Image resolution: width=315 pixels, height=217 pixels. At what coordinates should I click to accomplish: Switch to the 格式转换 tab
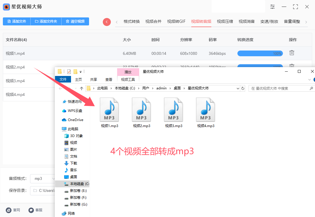(x=132, y=22)
